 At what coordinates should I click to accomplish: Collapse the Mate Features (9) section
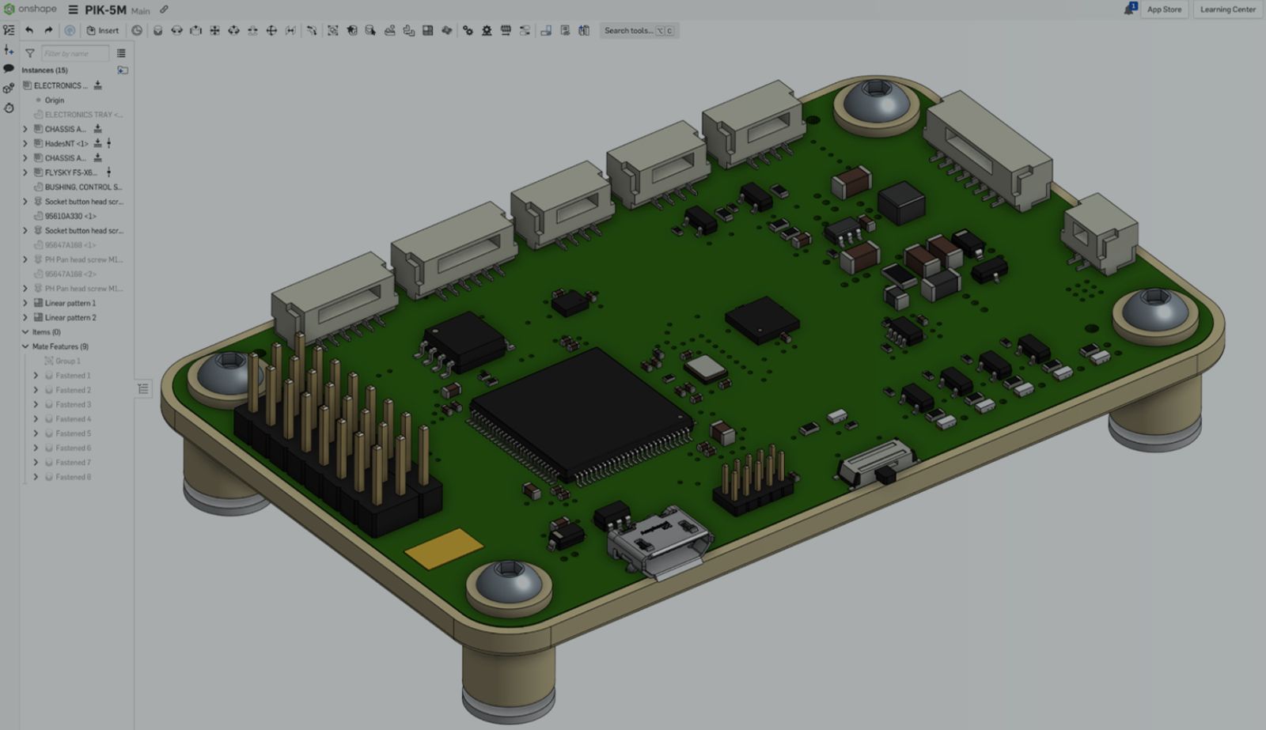point(25,346)
